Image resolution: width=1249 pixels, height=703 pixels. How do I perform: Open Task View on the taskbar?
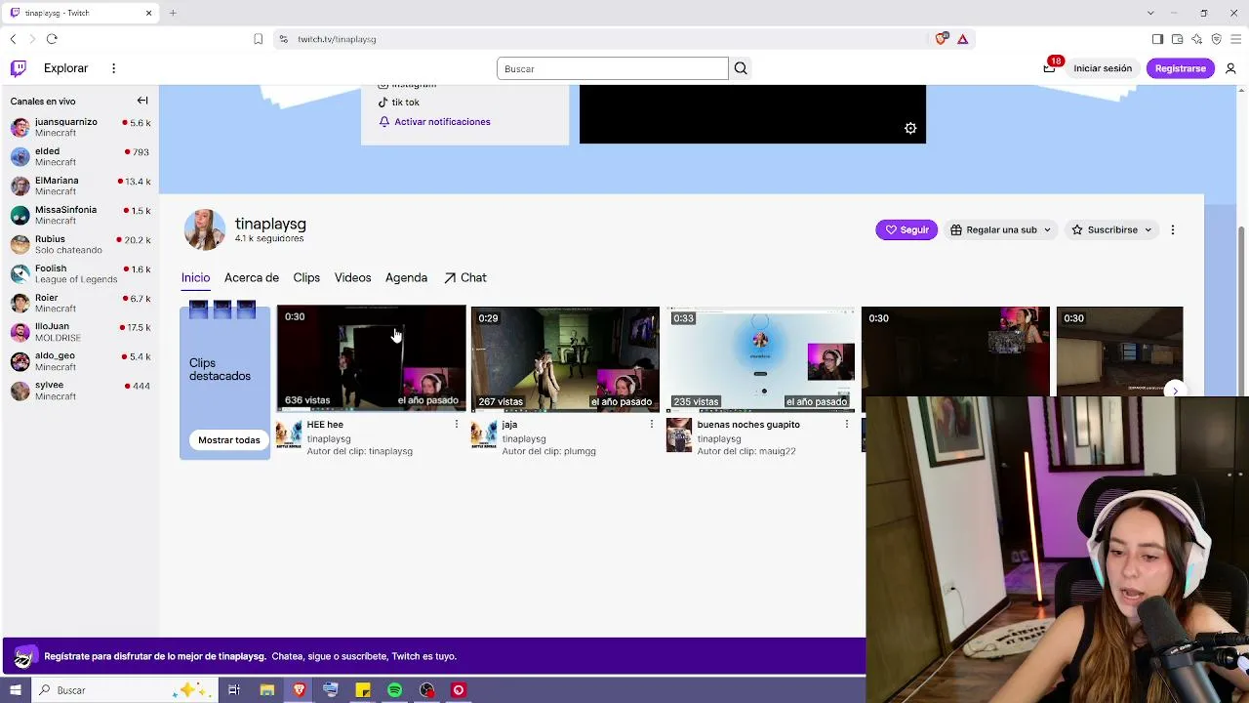point(234,690)
